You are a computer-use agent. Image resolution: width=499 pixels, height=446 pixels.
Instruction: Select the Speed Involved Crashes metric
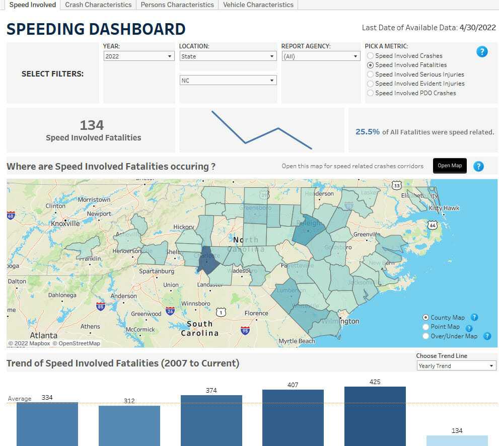pyautogui.click(x=371, y=56)
